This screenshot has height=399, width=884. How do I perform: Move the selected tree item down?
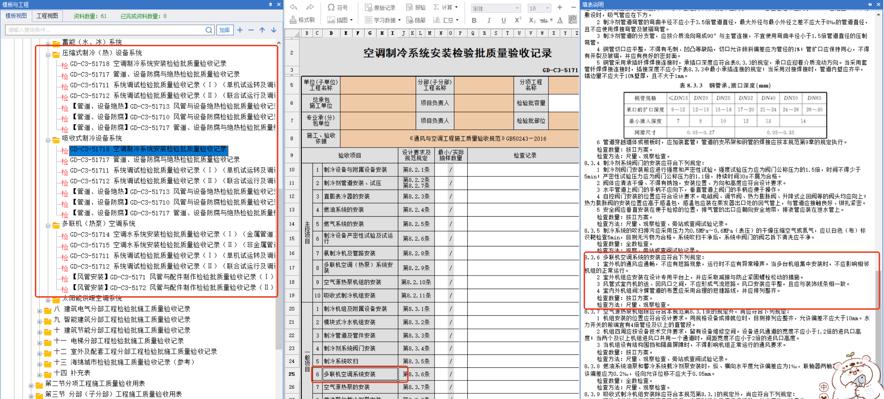point(274,30)
